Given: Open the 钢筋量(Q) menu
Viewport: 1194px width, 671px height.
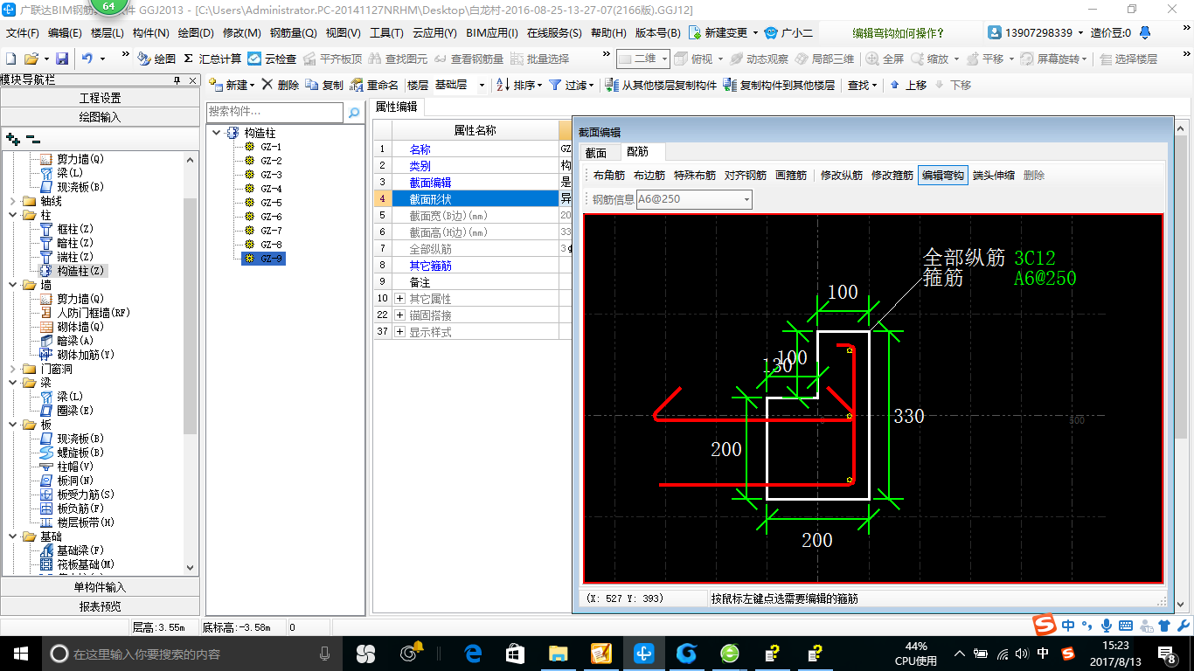Looking at the screenshot, I should click(293, 33).
